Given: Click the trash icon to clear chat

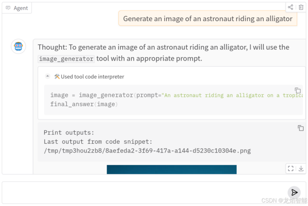Looking at the screenshot, I should (x=301, y=7).
